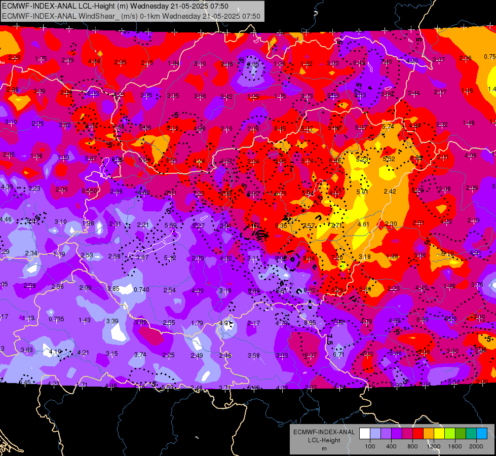Click the wind shear value 7.57
The width and height of the screenshot is (496, 456).
point(309,225)
